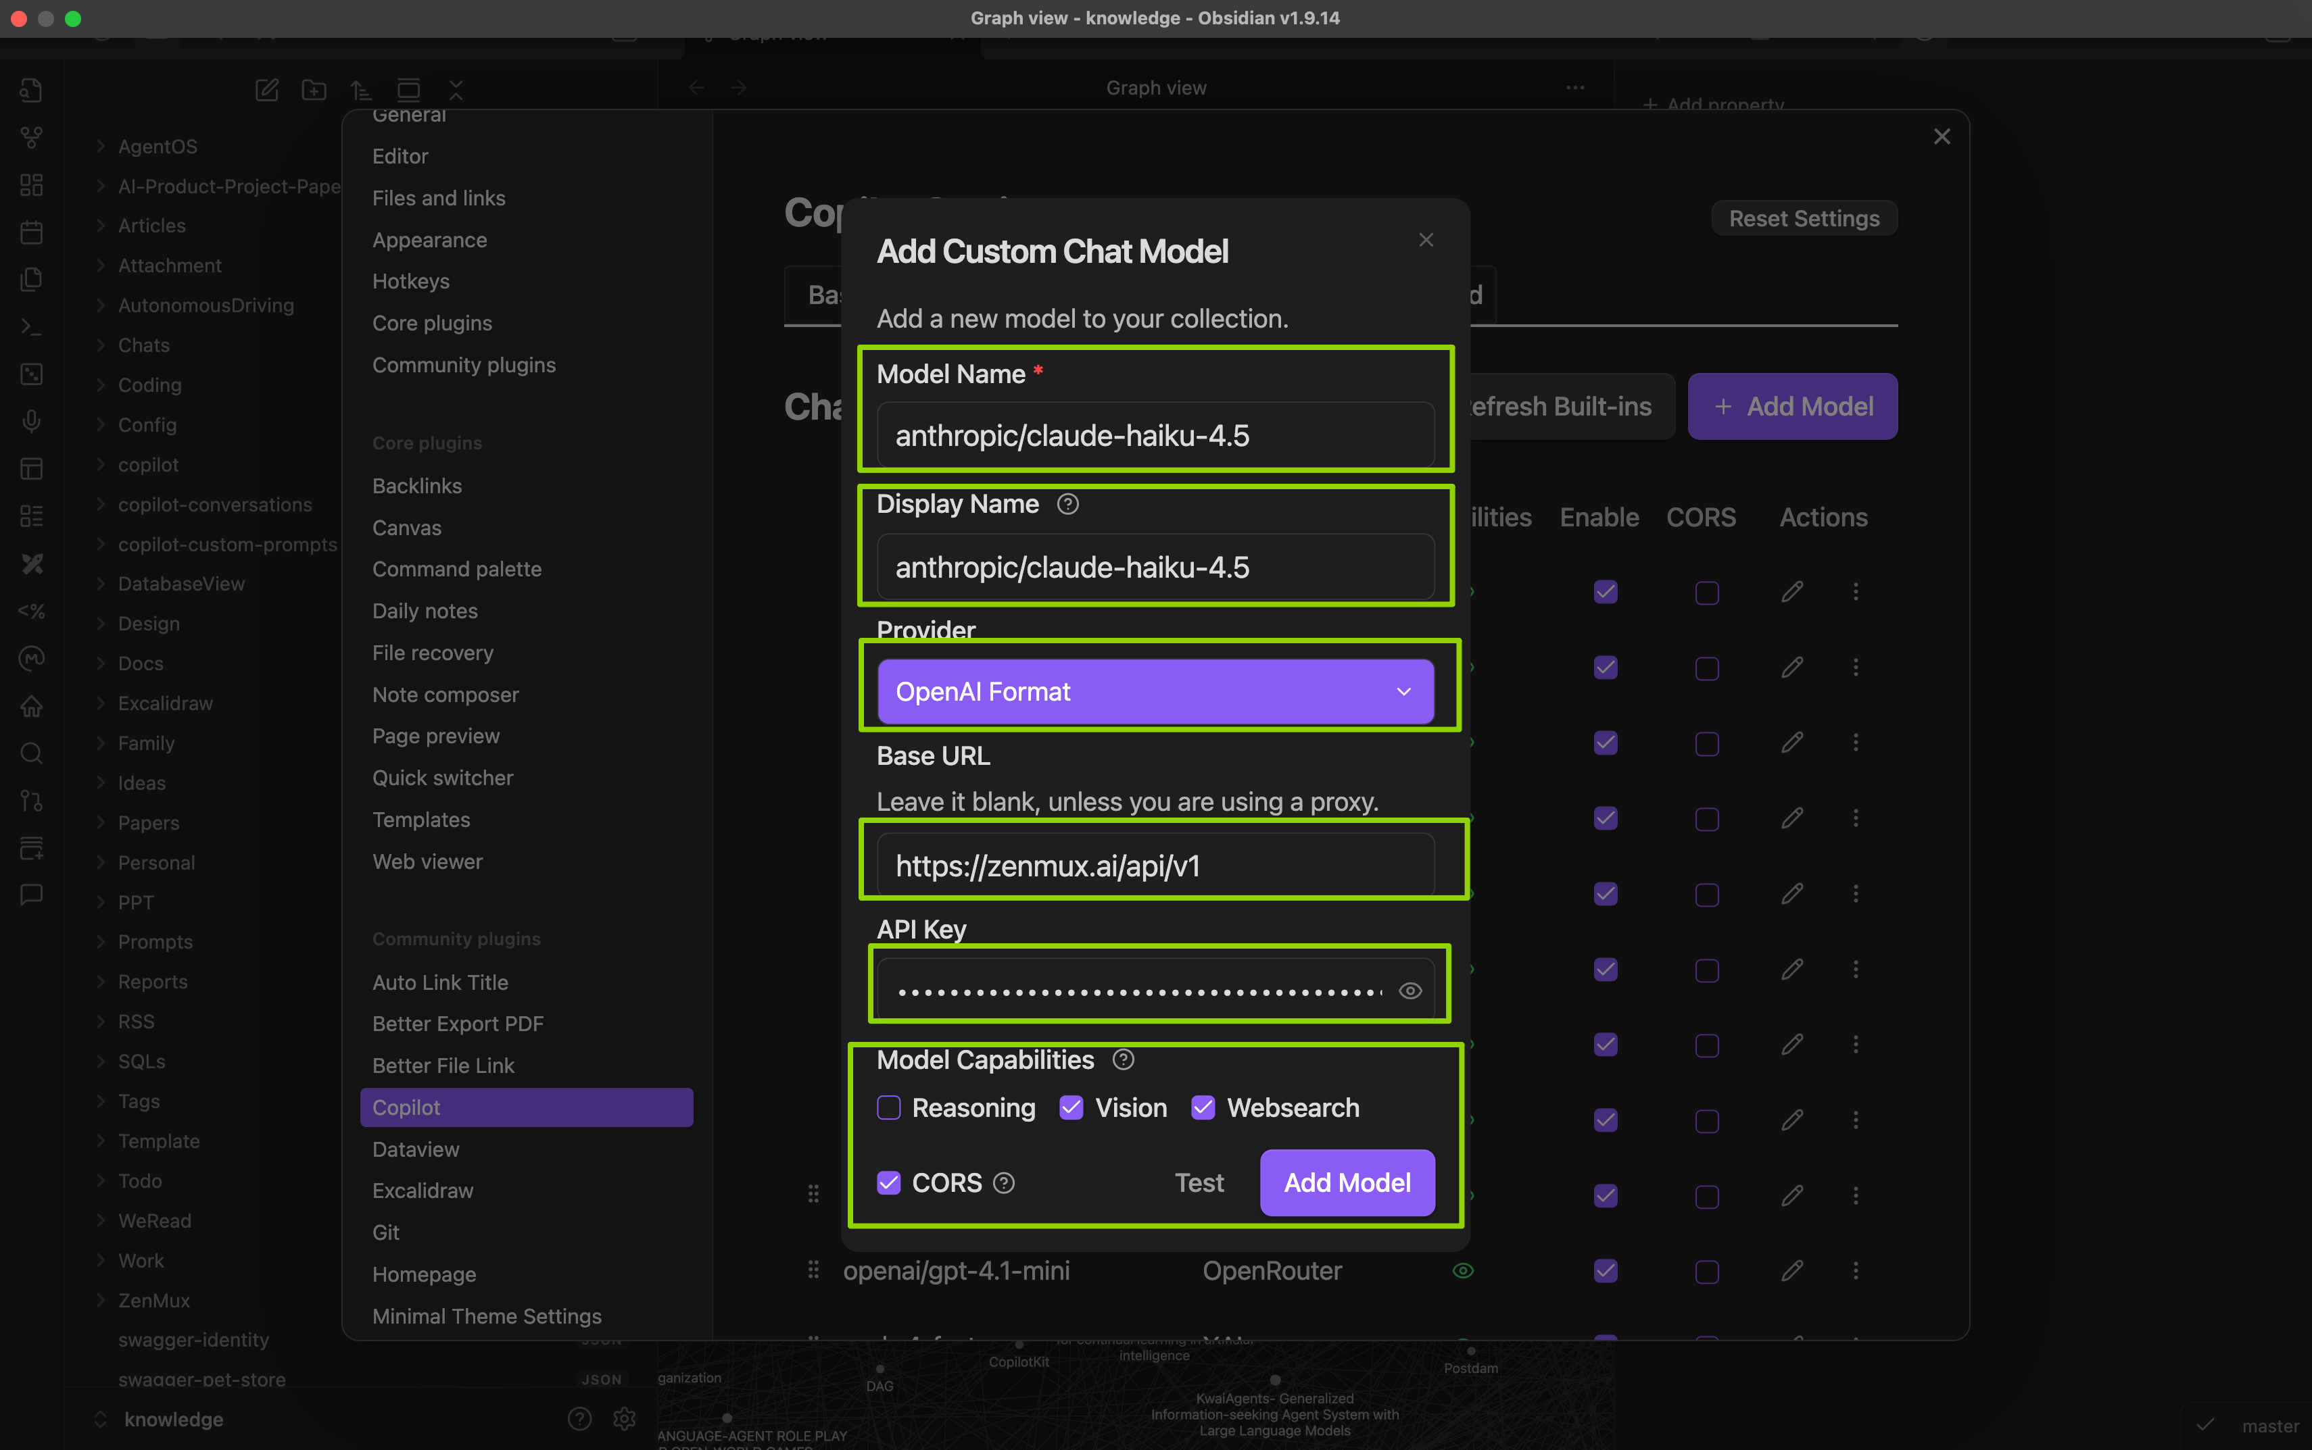Expand the Prompts folder
The image size is (2312, 1450).
click(x=101, y=942)
